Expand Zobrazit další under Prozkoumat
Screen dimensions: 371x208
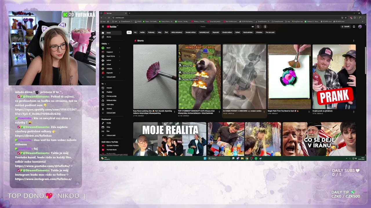point(110,135)
